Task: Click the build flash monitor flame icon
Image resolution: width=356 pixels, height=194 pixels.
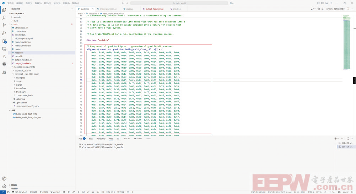Action: 93,192
